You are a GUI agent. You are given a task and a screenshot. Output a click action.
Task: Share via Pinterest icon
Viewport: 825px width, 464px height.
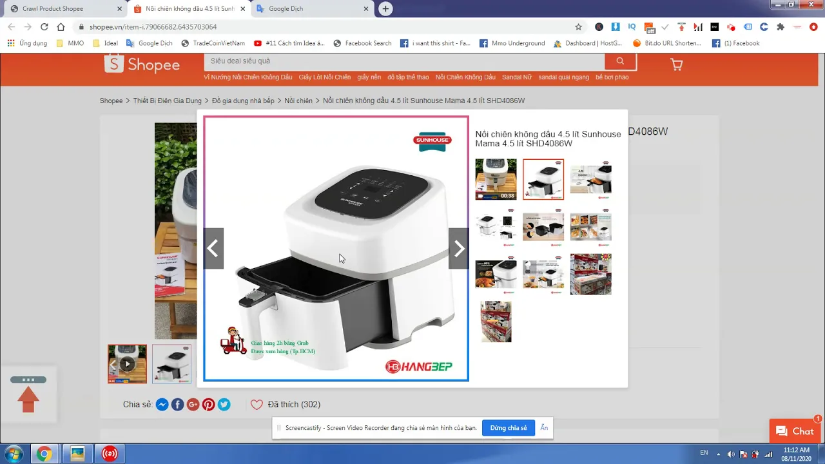[208, 405]
